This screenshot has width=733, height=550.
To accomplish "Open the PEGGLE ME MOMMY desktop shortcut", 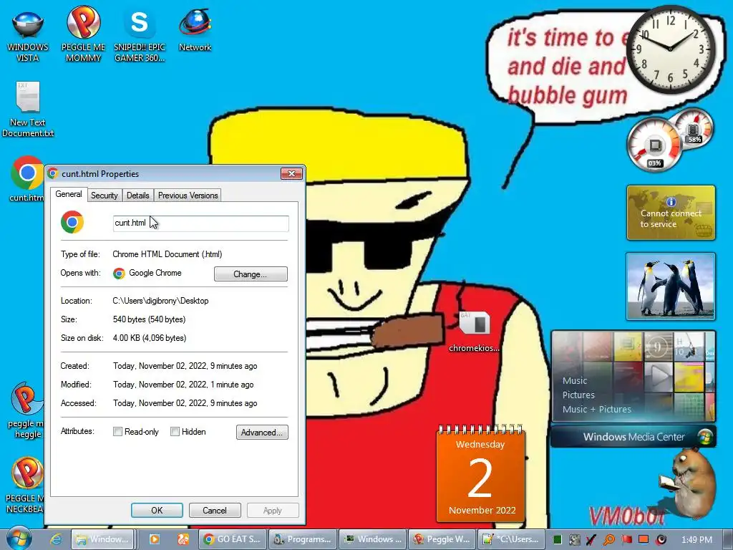I will click(x=83, y=35).
